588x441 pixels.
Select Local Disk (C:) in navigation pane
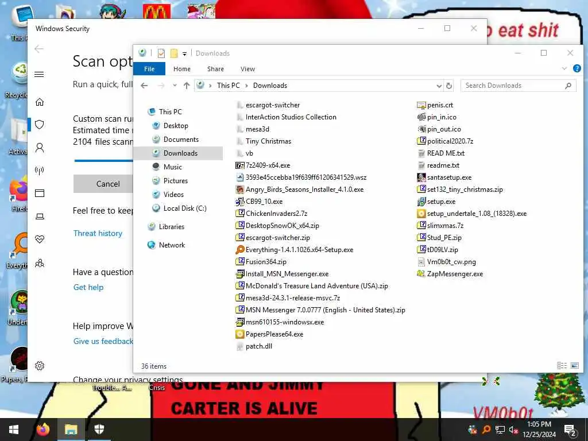(x=184, y=208)
